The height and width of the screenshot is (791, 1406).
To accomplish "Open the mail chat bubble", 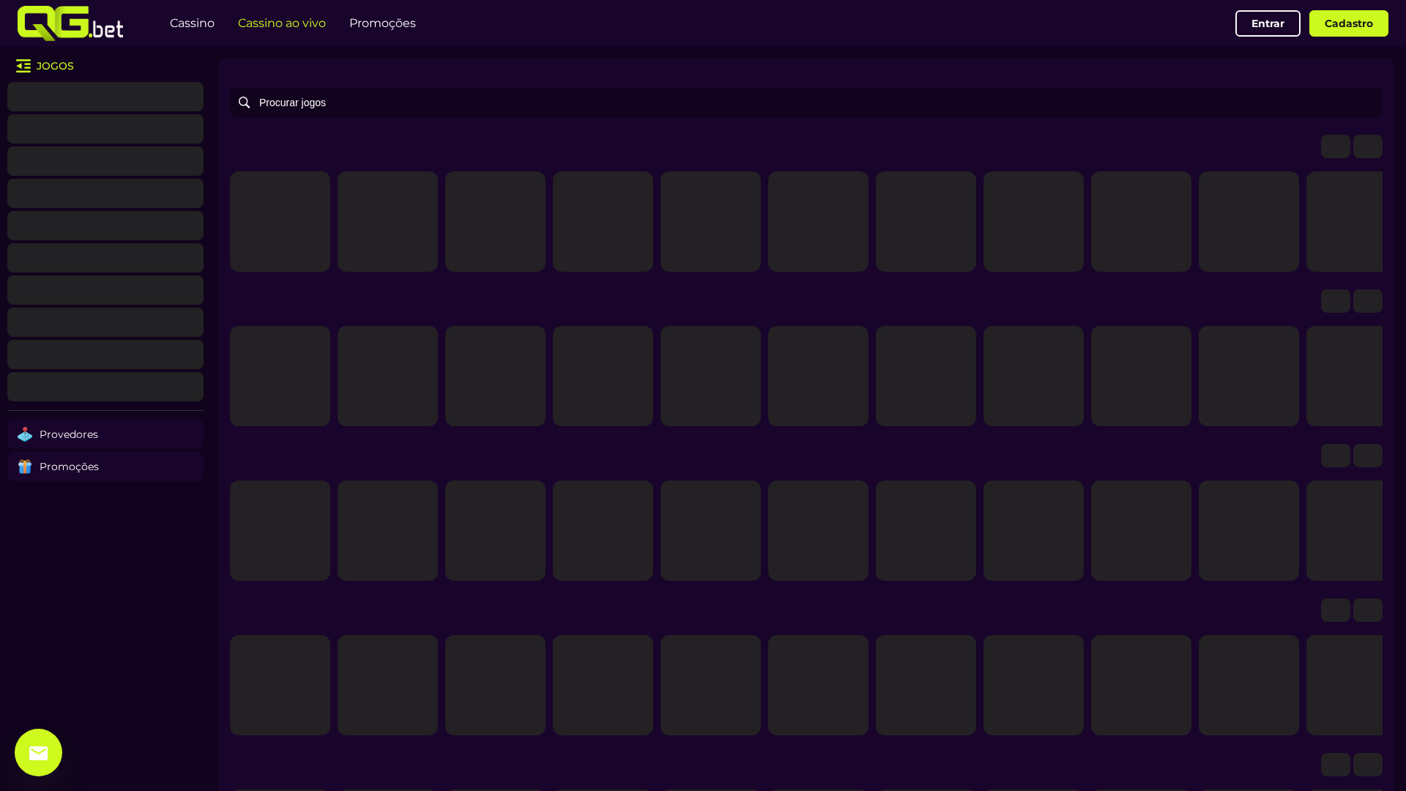I will pos(38,752).
